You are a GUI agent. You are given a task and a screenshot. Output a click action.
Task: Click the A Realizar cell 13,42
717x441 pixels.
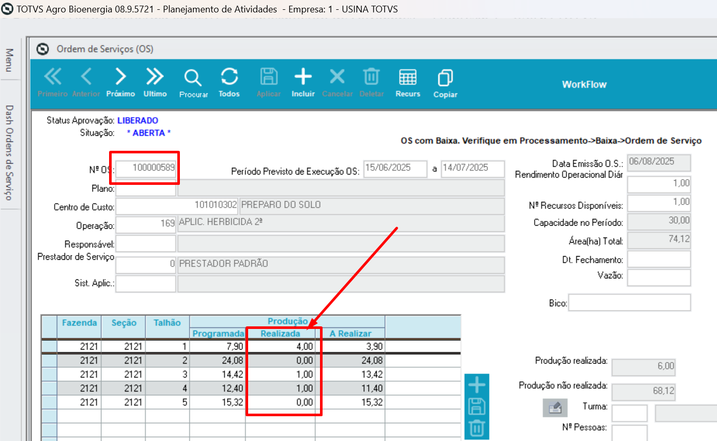(350, 374)
